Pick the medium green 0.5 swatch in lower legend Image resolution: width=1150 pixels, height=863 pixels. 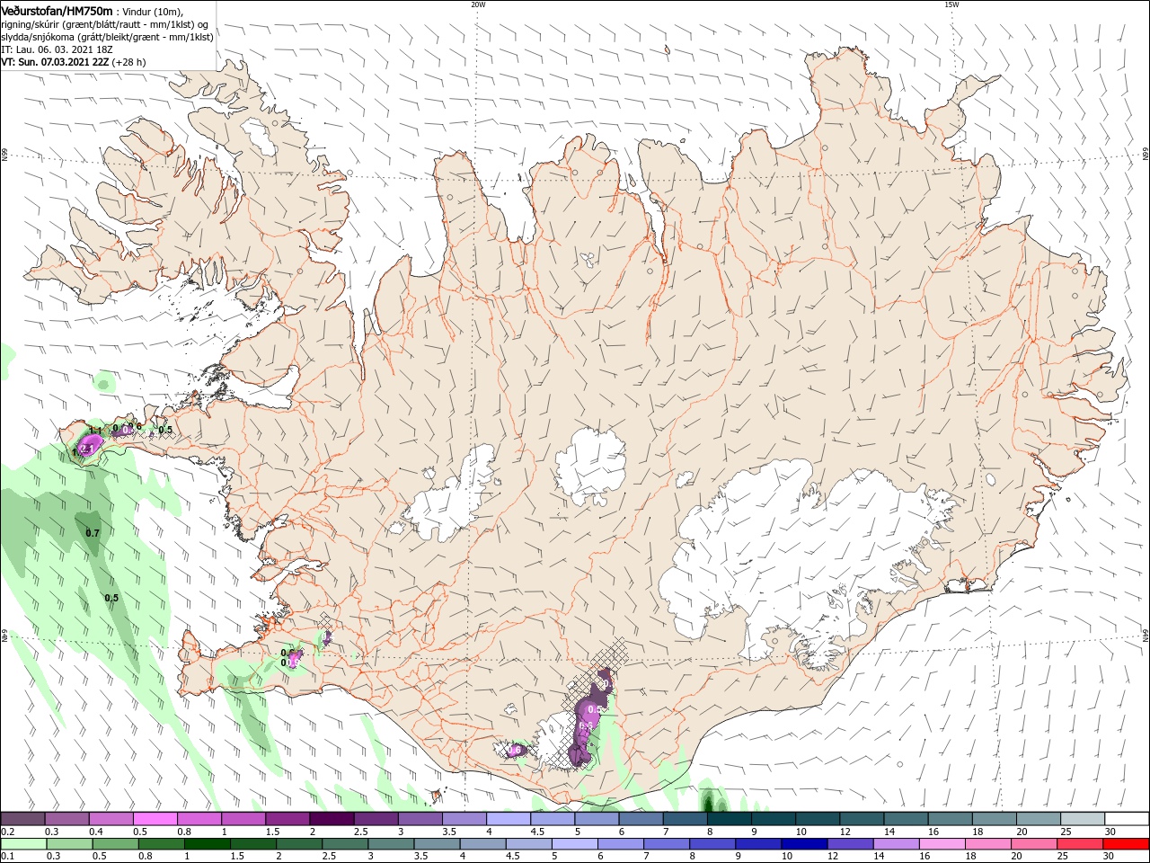pyautogui.click(x=115, y=844)
